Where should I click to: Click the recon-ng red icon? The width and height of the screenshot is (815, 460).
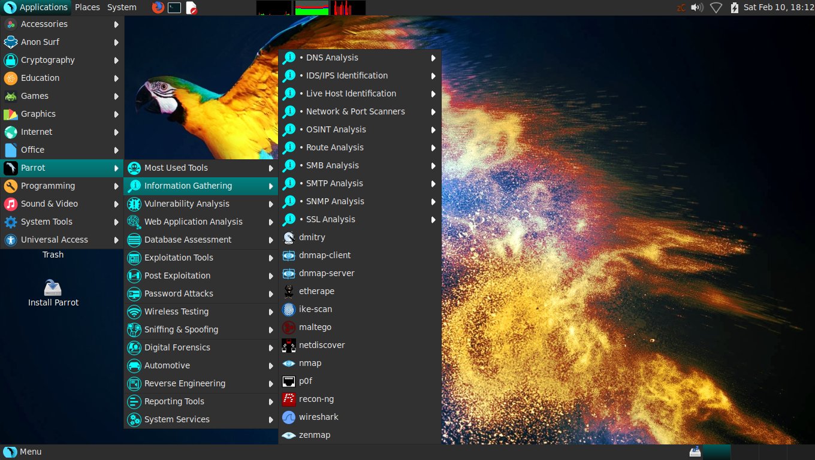(289, 399)
